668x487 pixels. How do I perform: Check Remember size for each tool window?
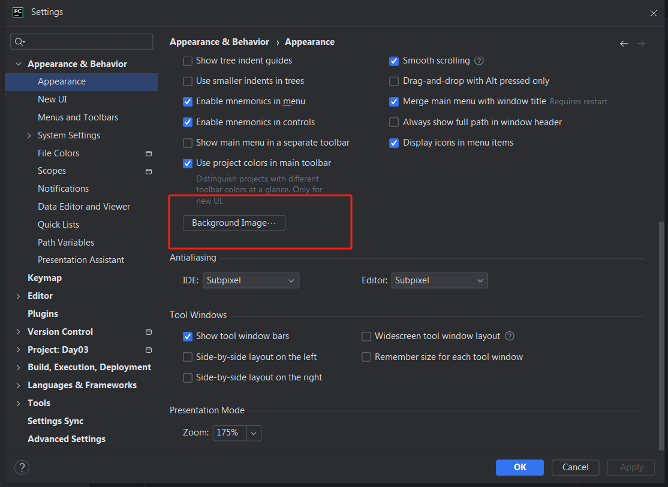(366, 357)
